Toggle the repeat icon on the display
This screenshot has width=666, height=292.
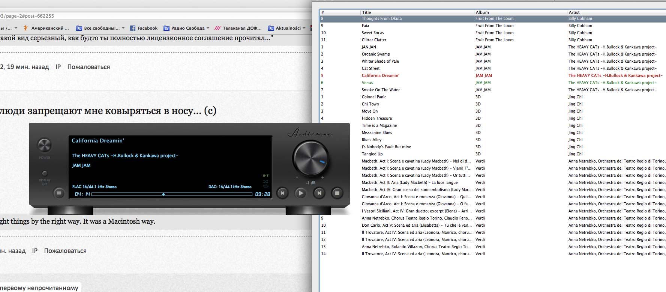pyautogui.click(x=265, y=186)
